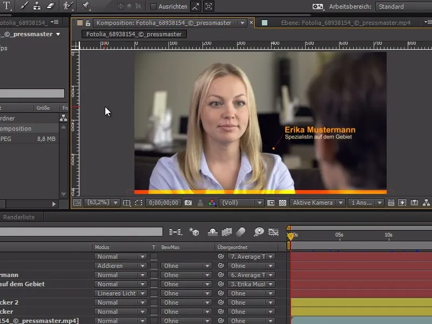Open the Addieren blend mode dropdown
Viewport: 432px width, 324px height.
click(x=120, y=266)
